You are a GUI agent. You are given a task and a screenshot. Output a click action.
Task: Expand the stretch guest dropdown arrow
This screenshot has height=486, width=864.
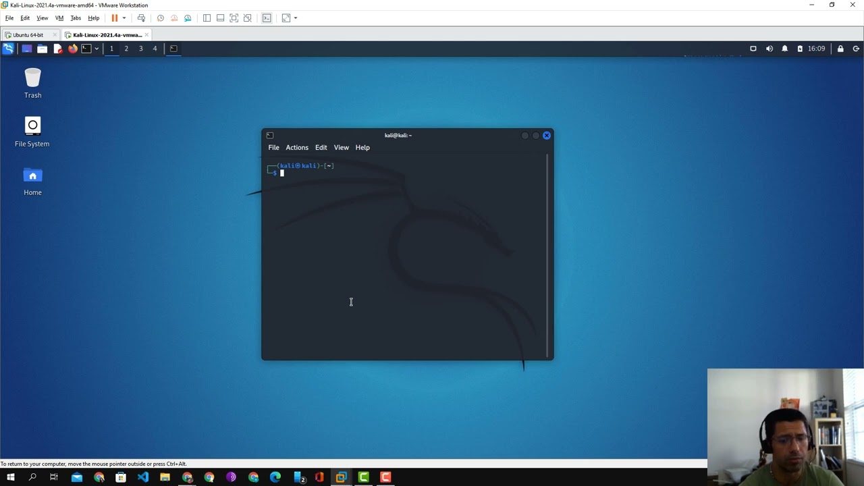(x=295, y=18)
